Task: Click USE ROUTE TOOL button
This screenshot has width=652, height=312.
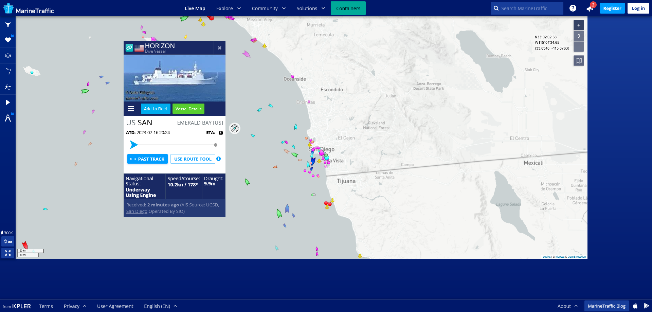Action: pyautogui.click(x=193, y=159)
